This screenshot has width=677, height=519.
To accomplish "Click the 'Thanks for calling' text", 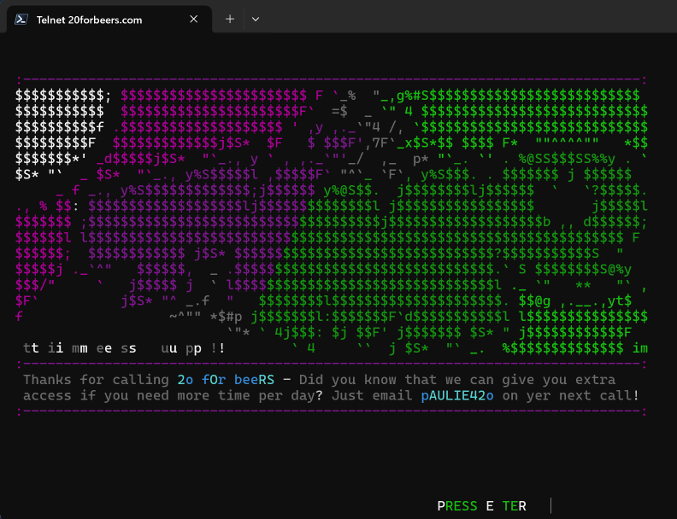I will pyautogui.click(x=96, y=380).
